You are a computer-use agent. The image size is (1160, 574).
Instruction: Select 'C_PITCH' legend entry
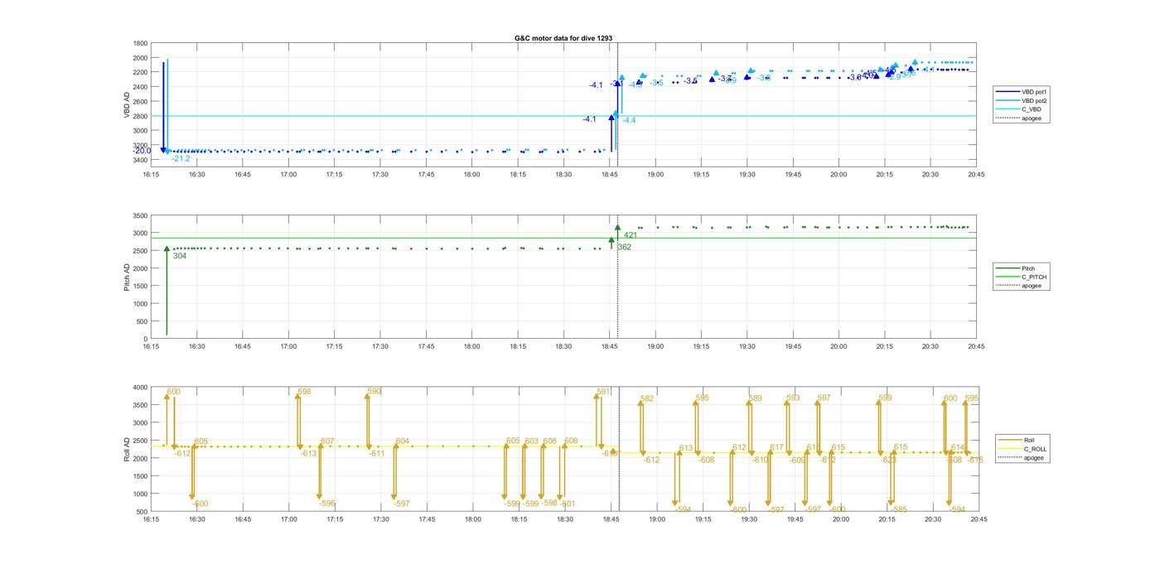tap(1022, 277)
